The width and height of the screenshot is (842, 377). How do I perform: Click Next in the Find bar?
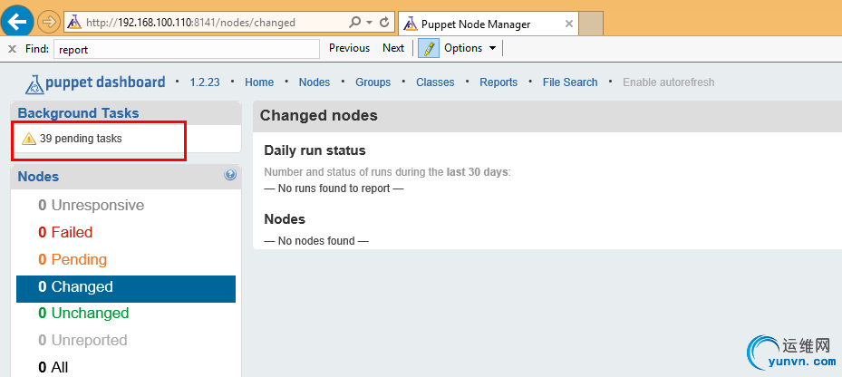click(393, 48)
